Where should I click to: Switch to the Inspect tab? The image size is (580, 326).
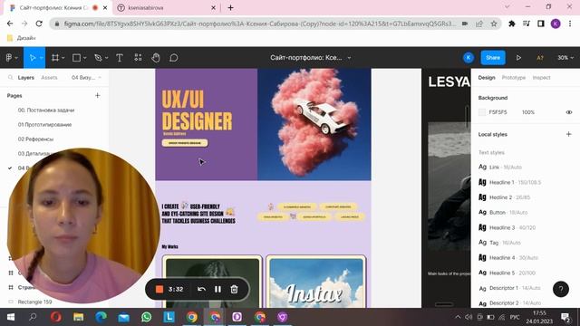point(541,78)
